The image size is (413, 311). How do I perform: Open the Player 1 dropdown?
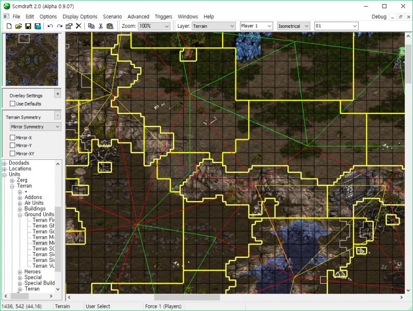pyautogui.click(x=256, y=26)
